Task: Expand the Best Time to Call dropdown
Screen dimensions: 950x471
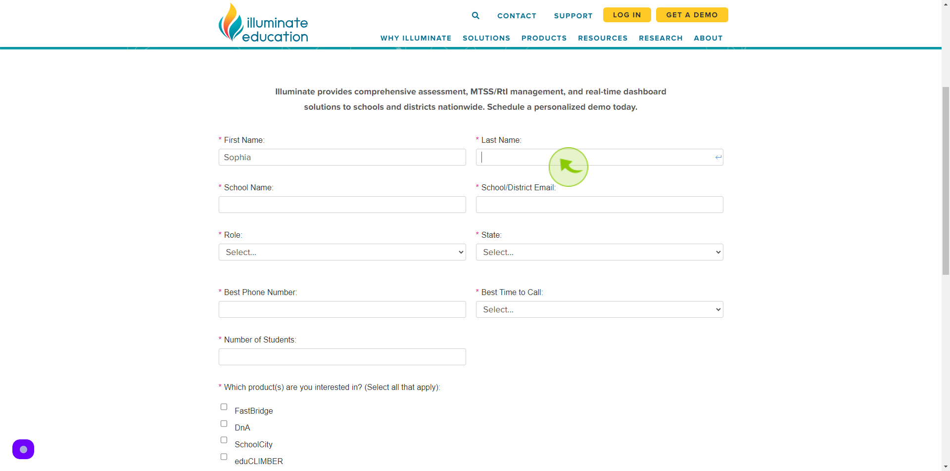Action: [600, 309]
